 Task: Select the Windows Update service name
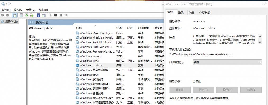click(91, 65)
